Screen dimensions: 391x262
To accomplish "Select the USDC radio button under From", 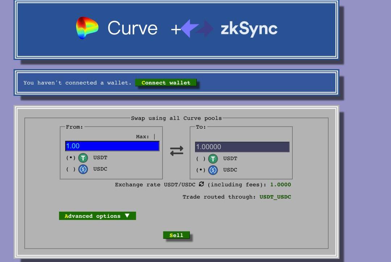I will pos(71,169).
